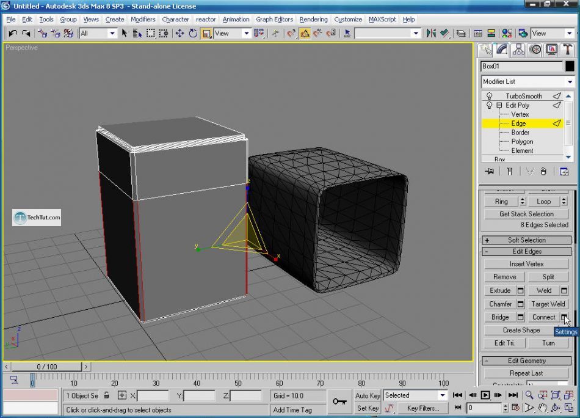This screenshot has width=580, height=418.
Task: Open Select by Name list tool
Action: pyautogui.click(x=137, y=34)
